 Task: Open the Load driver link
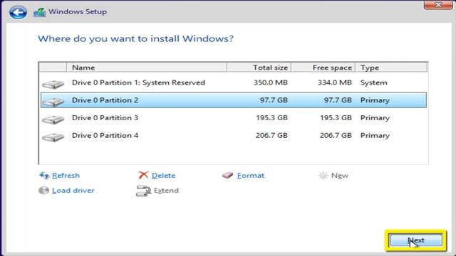73,191
